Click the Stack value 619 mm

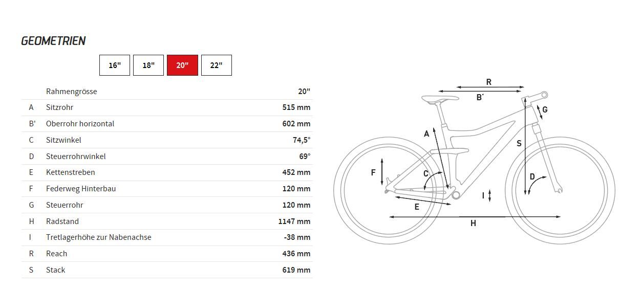[296, 270]
